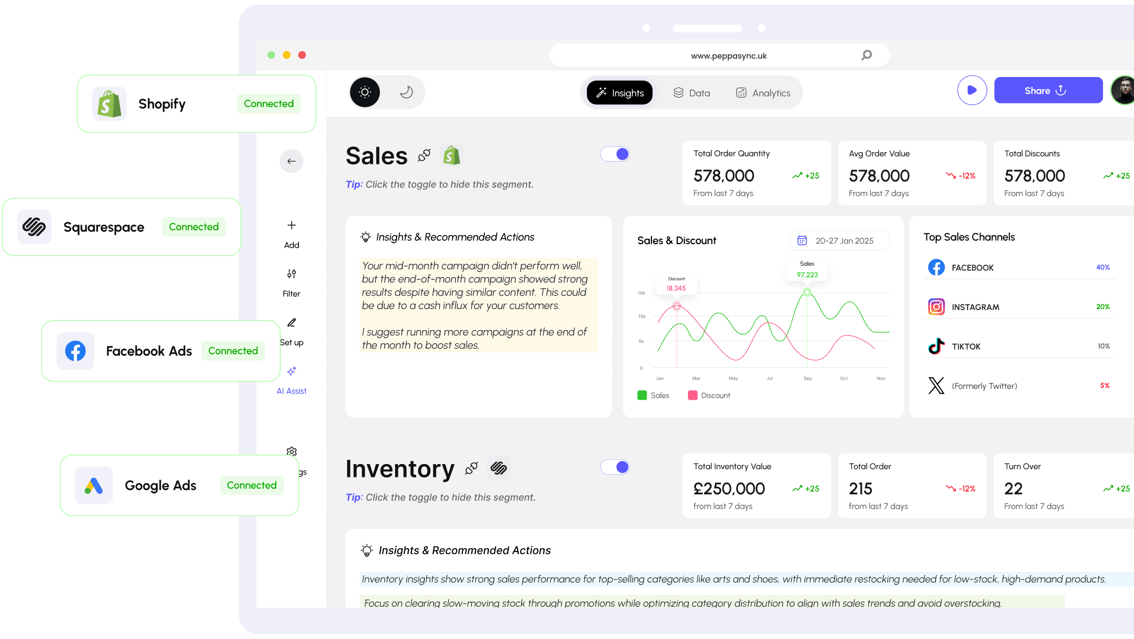
Task: Click the Total Order 215 value
Action: [x=860, y=489]
